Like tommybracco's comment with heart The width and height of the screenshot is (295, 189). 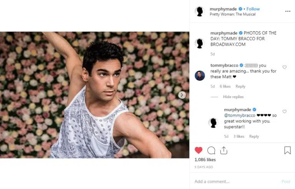(x=285, y=67)
